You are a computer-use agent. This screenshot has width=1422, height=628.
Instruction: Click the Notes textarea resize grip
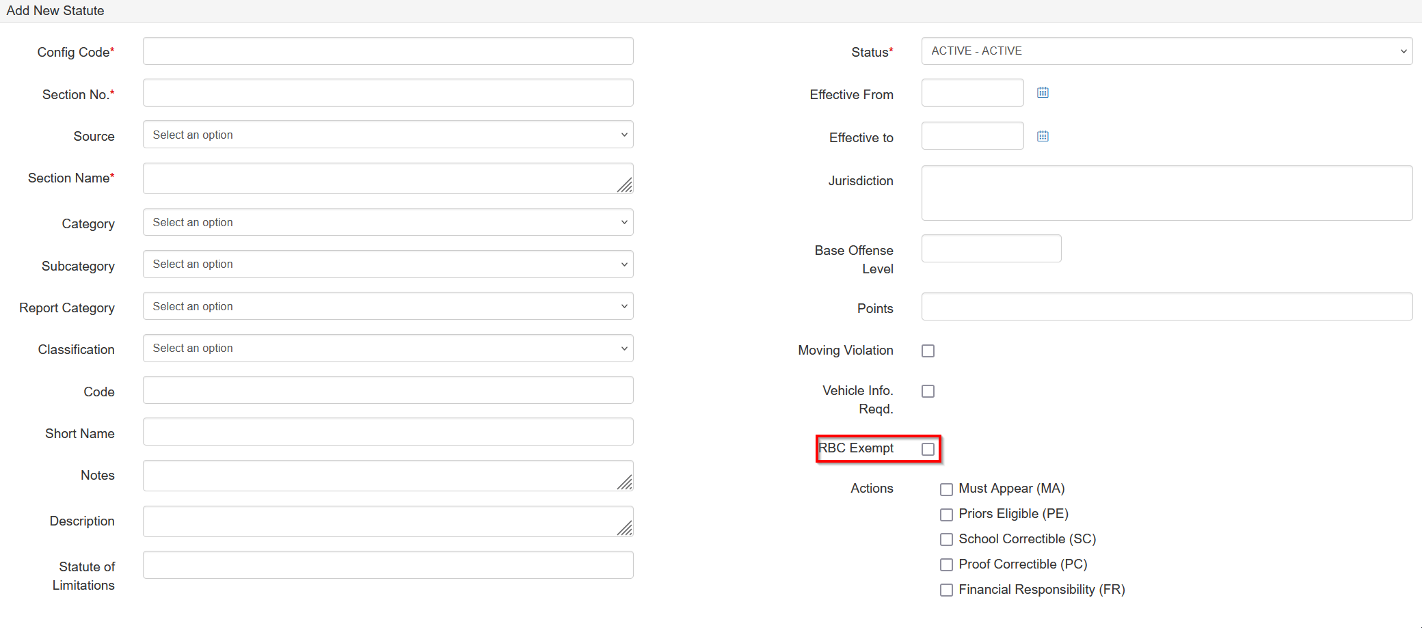click(x=625, y=482)
